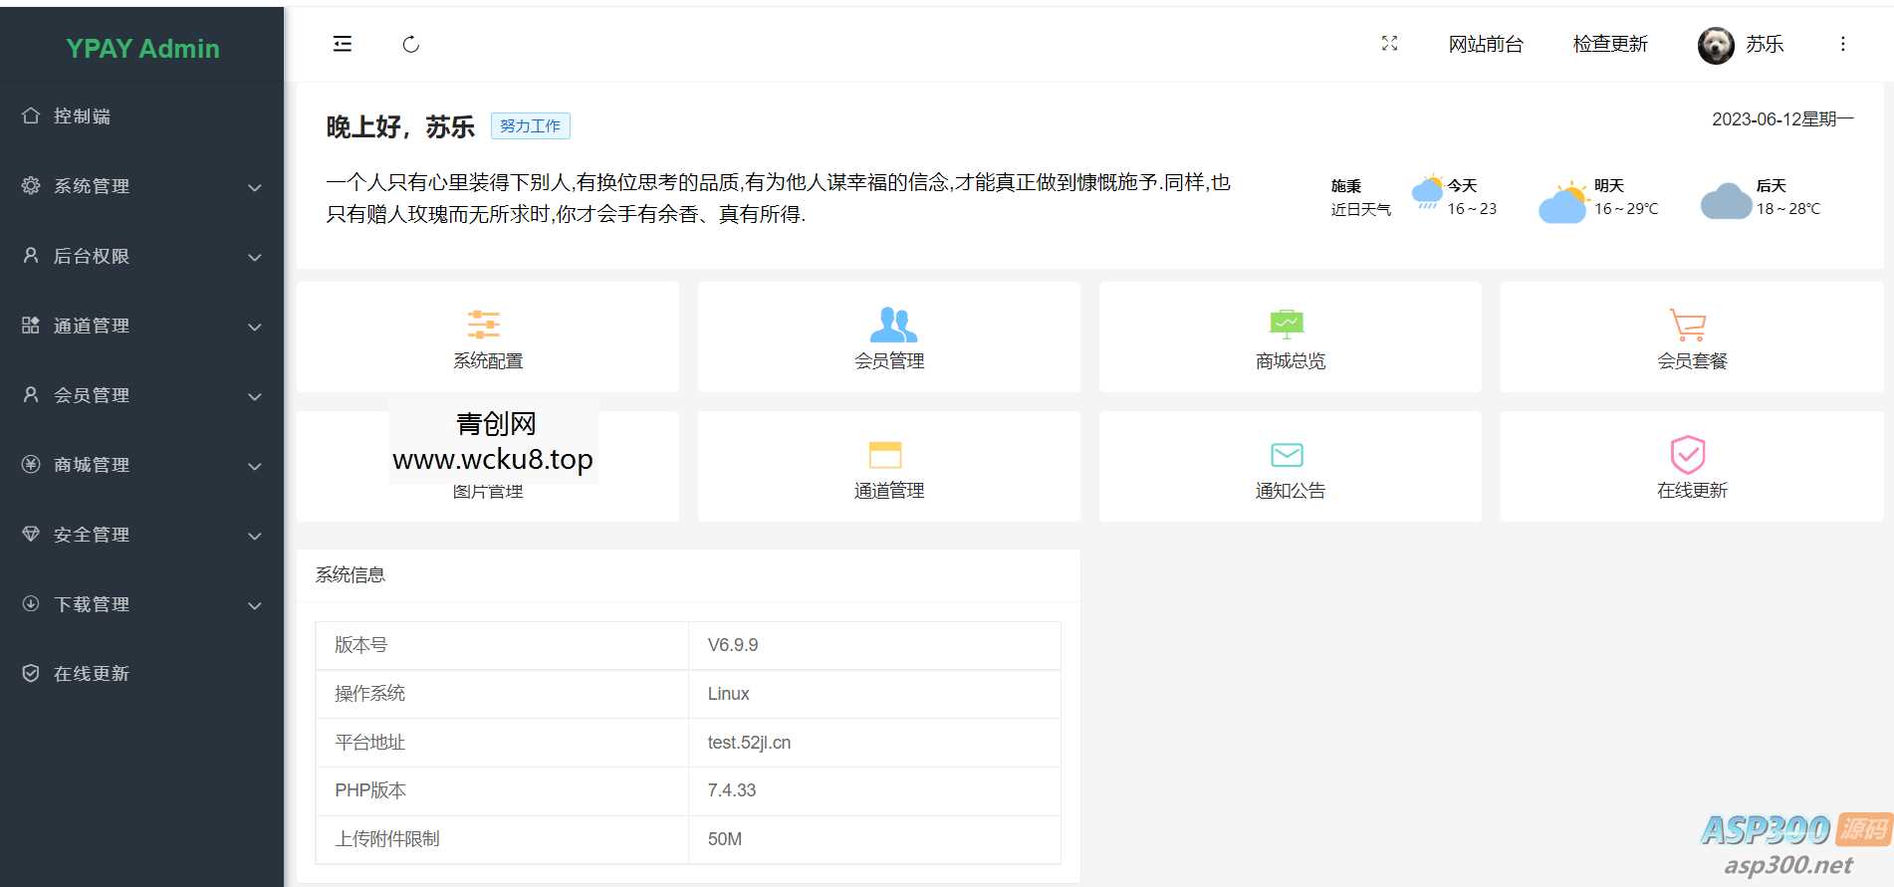Click the date 2023-06-12星期一
This screenshot has width=1894, height=887.
click(1782, 119)
